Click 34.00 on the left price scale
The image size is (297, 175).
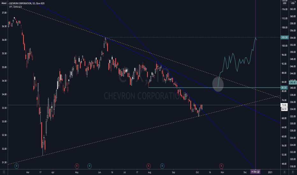tap(4, 94)
